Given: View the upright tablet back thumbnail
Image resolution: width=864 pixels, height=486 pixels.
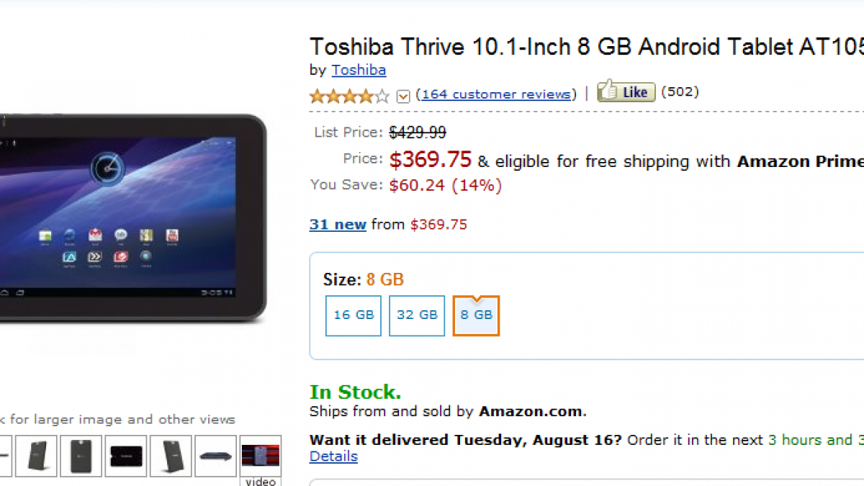Looking at the screenshot, I should (81, 456).
